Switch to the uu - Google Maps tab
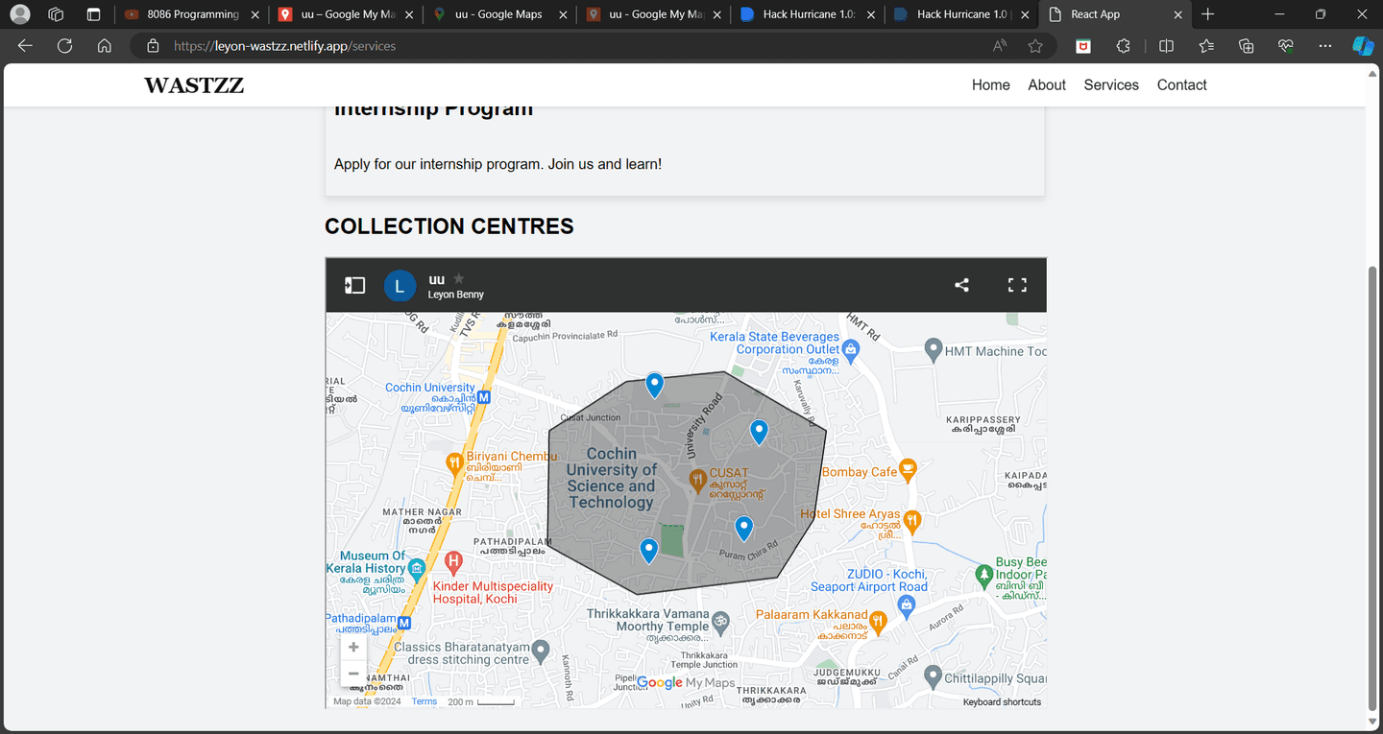 (x=499, y=14)
